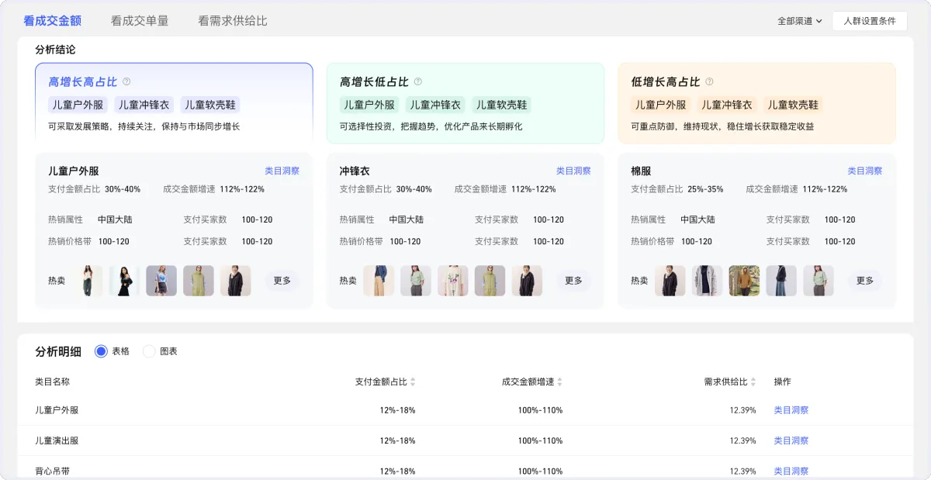This screenshot has width=931, height=480.
Task: Click 儿童软壳鞋 tag in 低增长高占比 card
Action: click(x=793, y=105)
